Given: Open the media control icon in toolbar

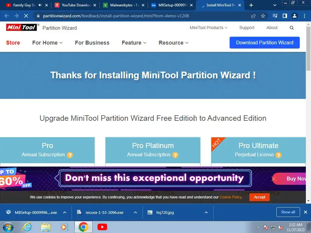Looking at the screenshot, I should (x=275, y=16).
